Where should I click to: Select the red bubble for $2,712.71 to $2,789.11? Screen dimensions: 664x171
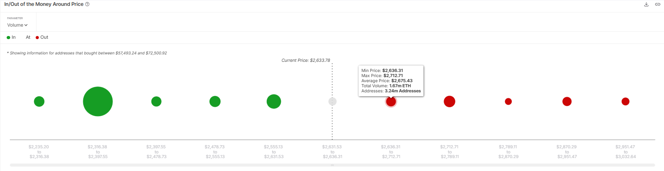click(449, 101)
